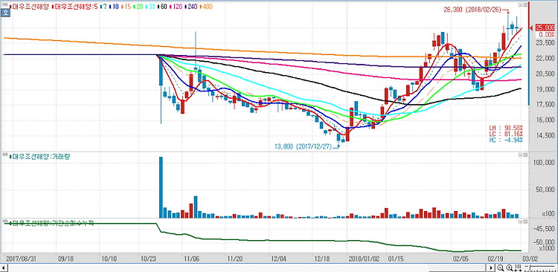
Task: Click the blue 호 button at top-left
Action: 5,13
